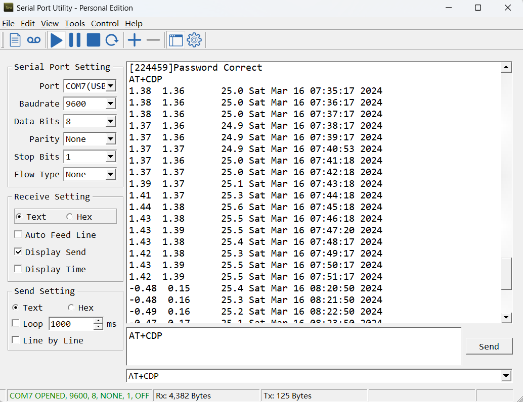Open settings with the gear icon
Image resolution: width=523 pixels, height=402 pixels.
[194, 40]
